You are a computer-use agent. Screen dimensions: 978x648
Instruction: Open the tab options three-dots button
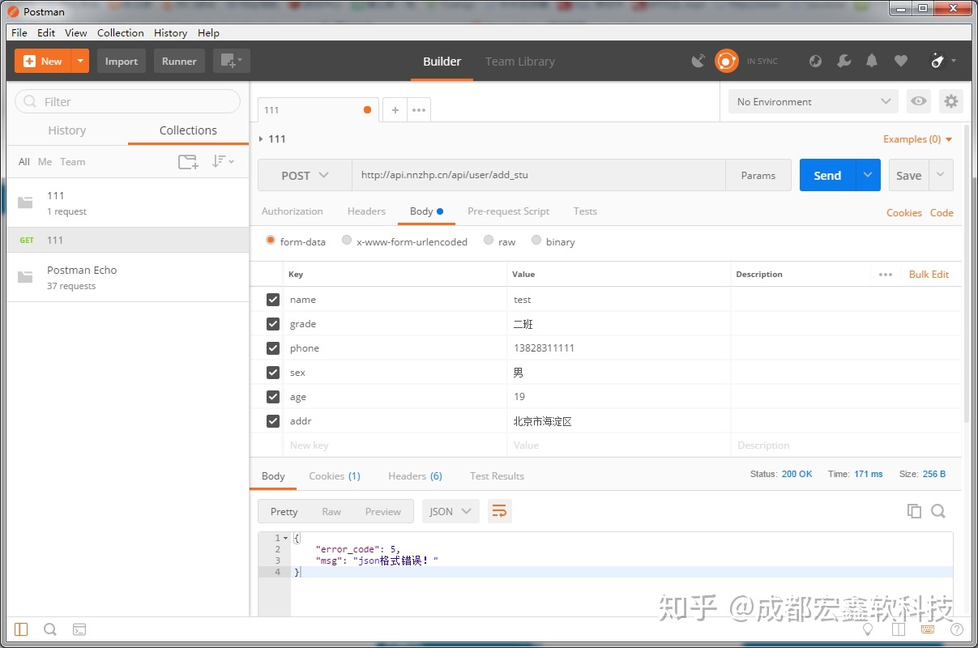(419, 110)
